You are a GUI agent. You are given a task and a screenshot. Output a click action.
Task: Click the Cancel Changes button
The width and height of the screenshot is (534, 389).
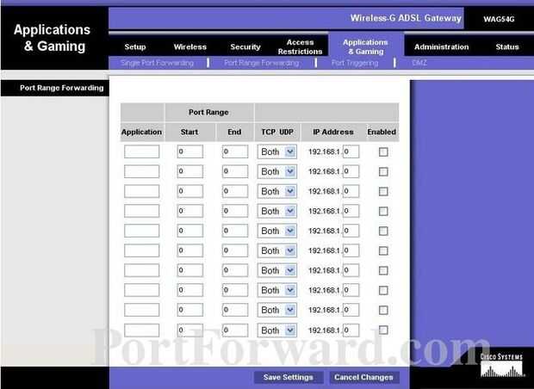point(363,377)
